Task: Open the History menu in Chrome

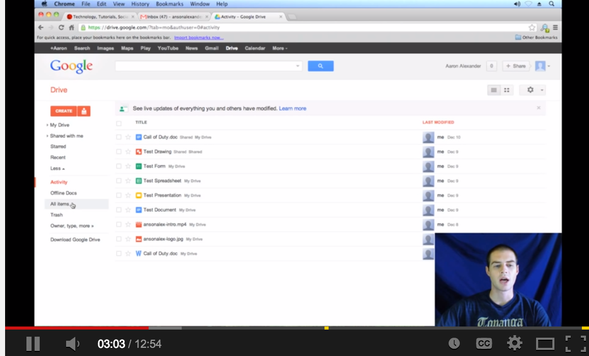Action: [140, 4]
